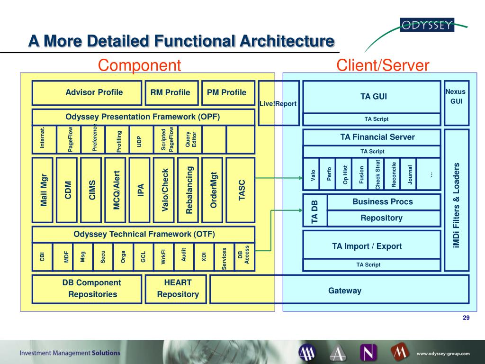Click the Query Editor box
The width and height of the screenshot is (485, 364).
pos(190,140)
